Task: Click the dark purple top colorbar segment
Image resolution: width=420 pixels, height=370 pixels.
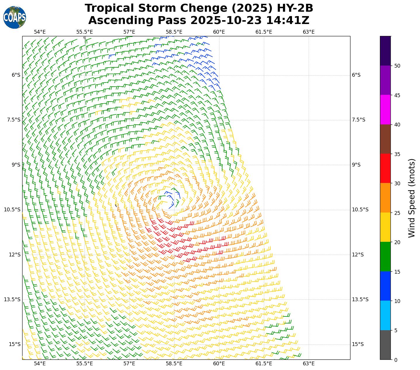Action: 385,51
